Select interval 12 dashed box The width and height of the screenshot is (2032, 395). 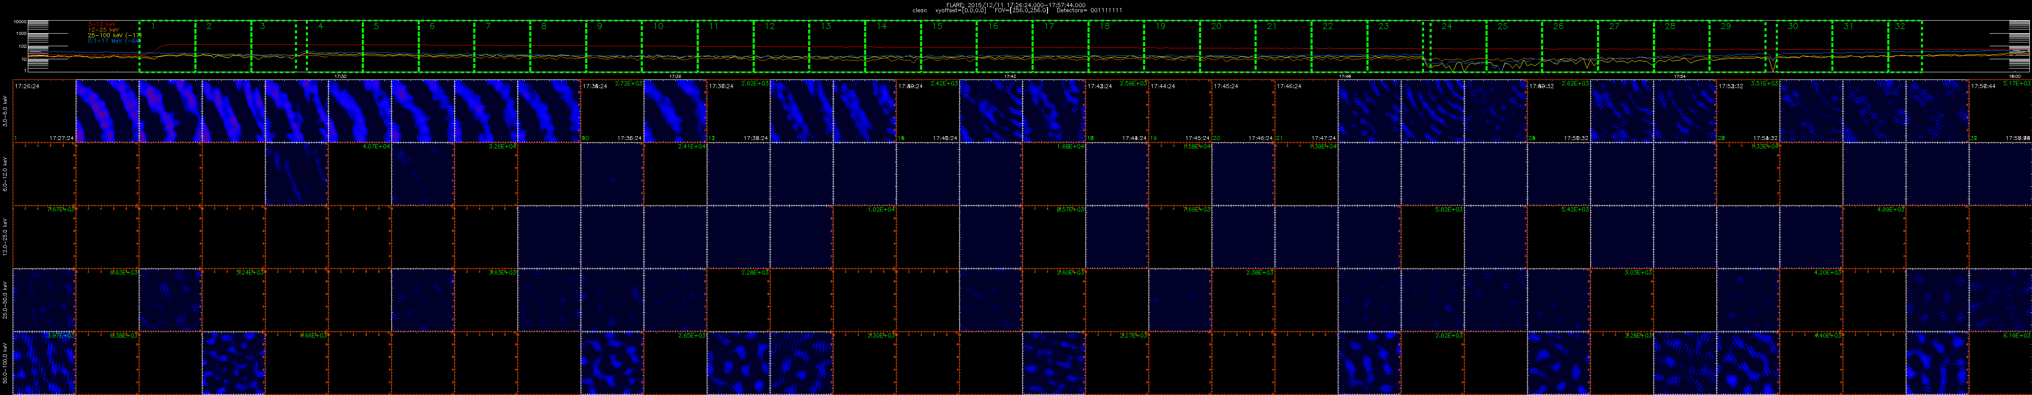click(x=782, y=47)
